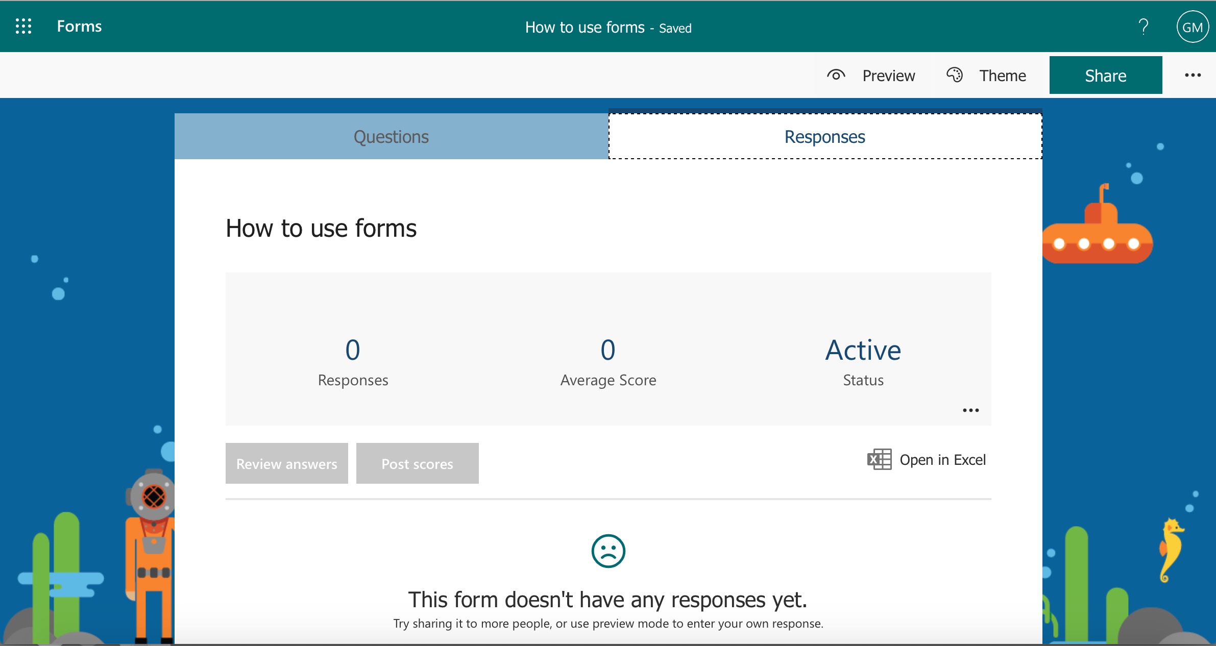Image resolution: width=1216 pixels, height=646 pixels.
Task: Switch to the Questions tab
Action: click(x=391, y=137)
